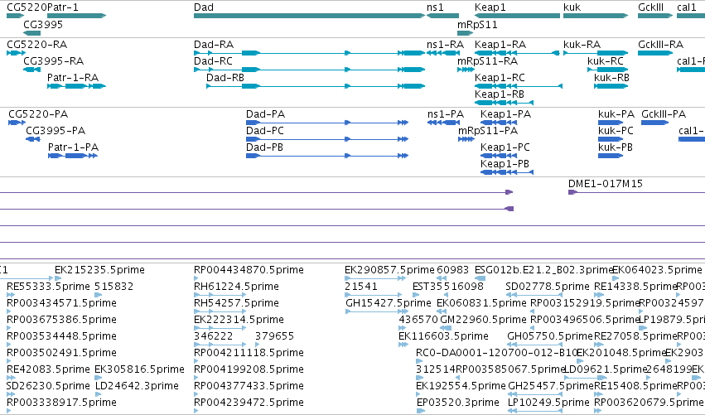Image resolution: width=705 pixels, height=415 pixels.
Task: Click the mRpS11 gene label
Action: pyautogui.click(x=477, y=24)
